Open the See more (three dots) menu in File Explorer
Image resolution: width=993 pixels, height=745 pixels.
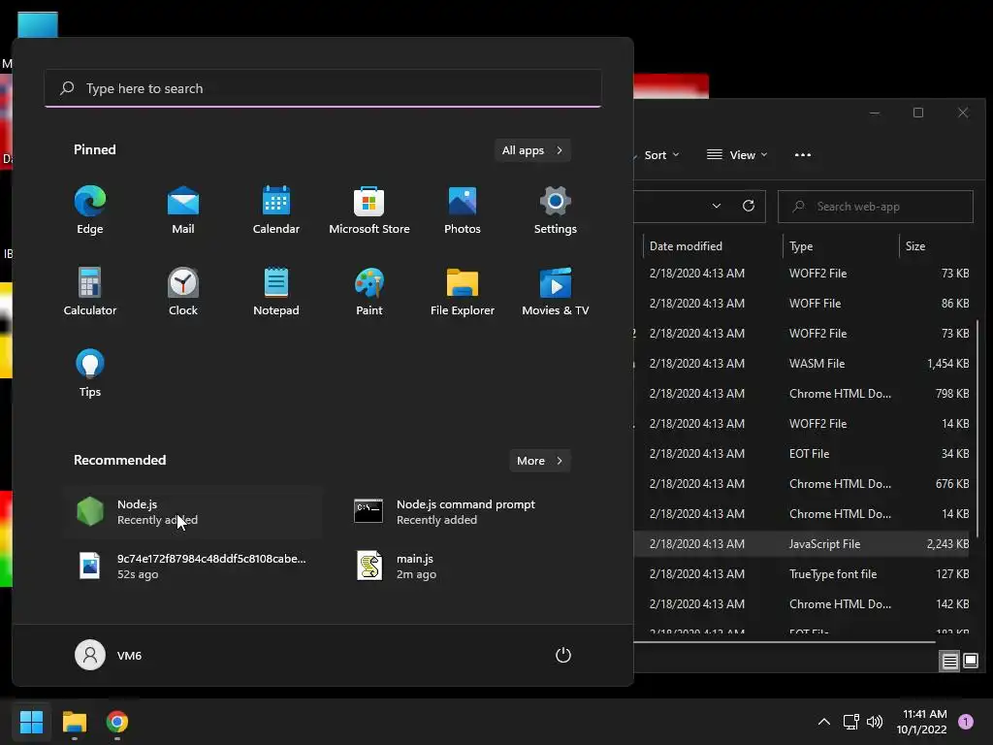(802, 155)
